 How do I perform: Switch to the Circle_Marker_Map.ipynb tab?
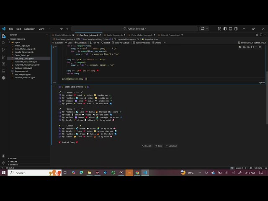coord(142,35)
